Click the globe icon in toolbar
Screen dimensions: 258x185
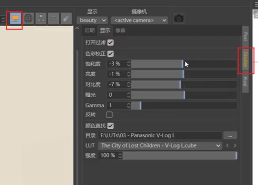28,19
